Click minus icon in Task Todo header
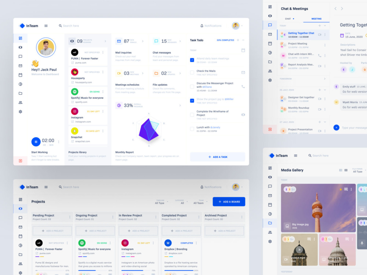This screenshot has height=275, width=367. [243, 40]
